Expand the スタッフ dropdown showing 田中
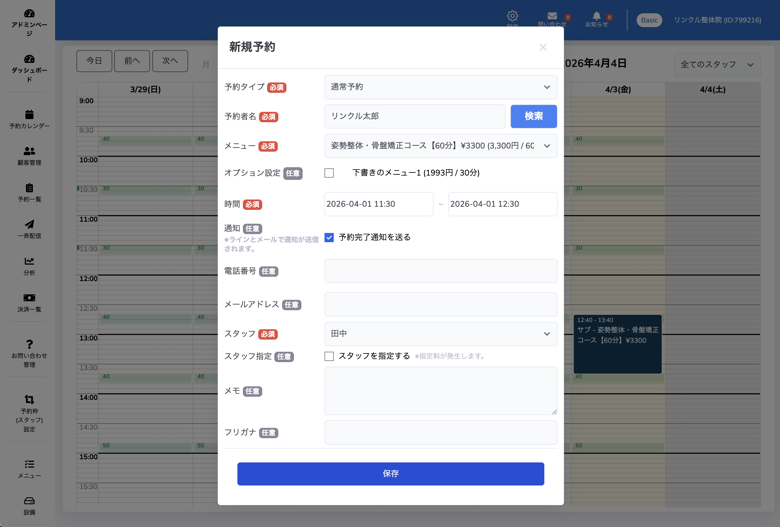The height and width of the screenshot is (527, 780). pos(441,334)
